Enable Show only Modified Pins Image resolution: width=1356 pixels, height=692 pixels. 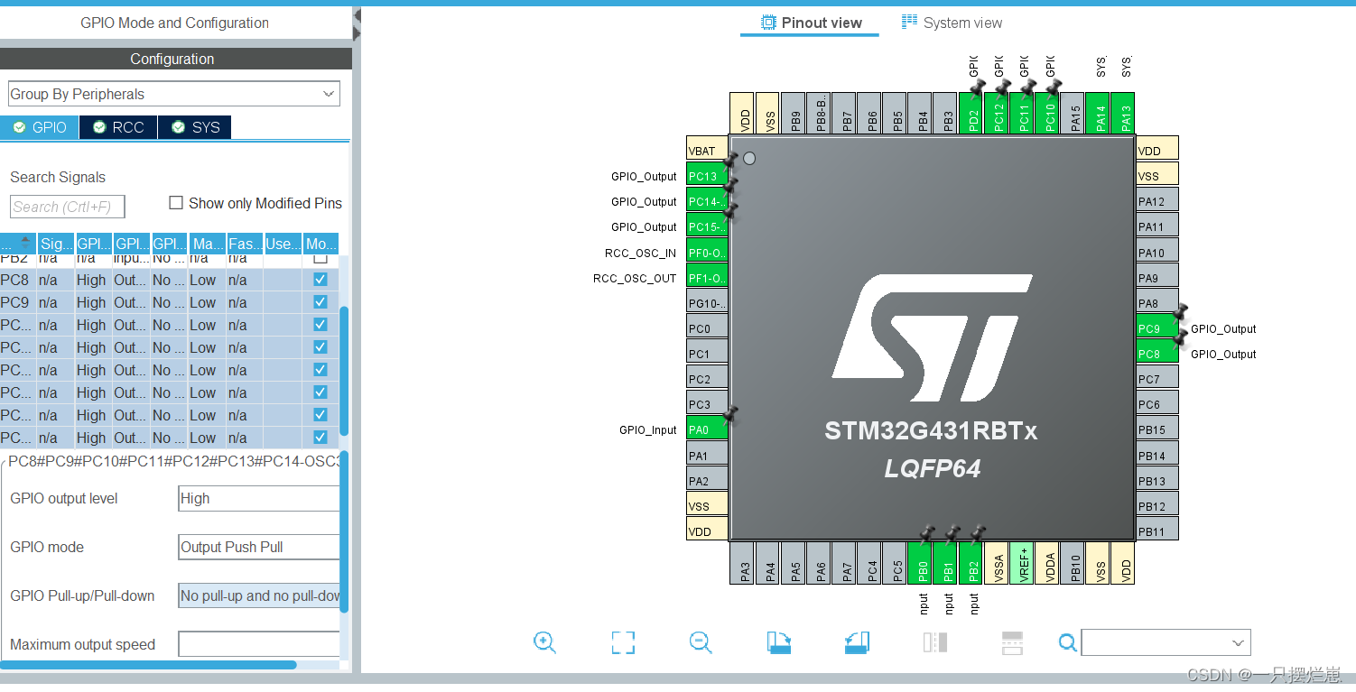point(176,202)
